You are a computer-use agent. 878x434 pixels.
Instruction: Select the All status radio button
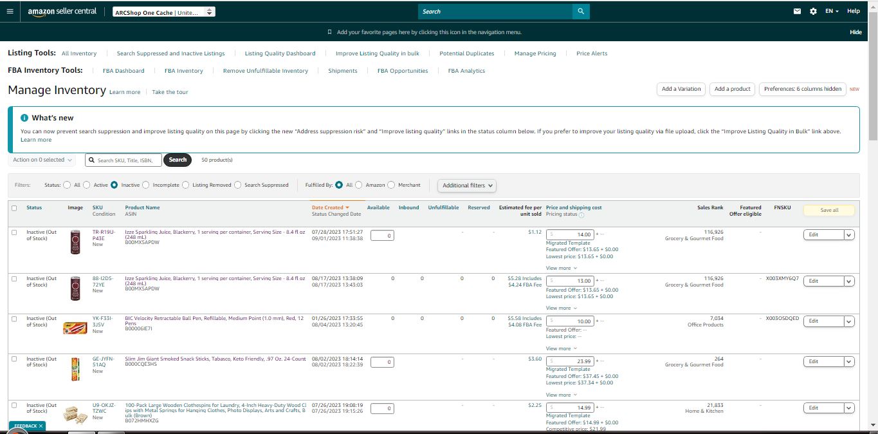pos(67,185)
